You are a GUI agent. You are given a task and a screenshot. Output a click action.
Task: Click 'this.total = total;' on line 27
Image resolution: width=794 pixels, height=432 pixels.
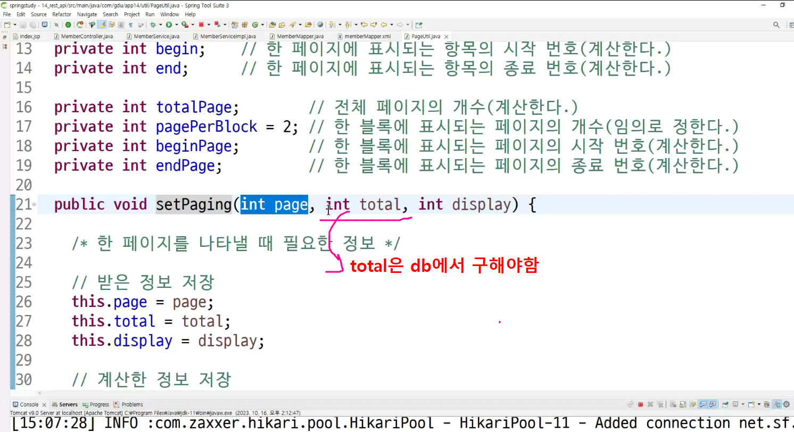click(x=151, y=321)
